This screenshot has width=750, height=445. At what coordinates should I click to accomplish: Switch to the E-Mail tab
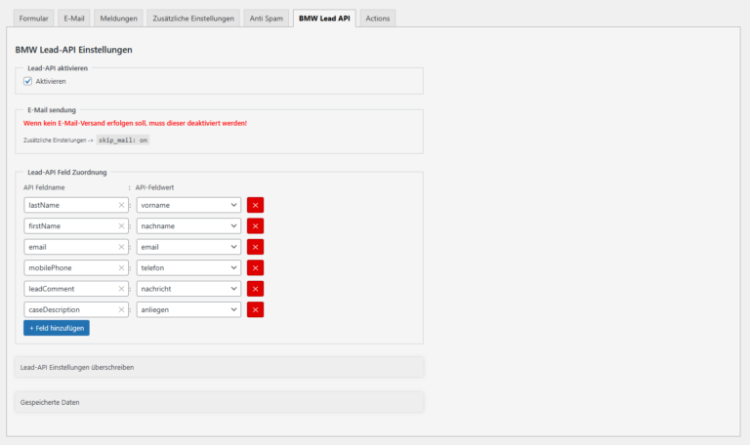point(74,19)
